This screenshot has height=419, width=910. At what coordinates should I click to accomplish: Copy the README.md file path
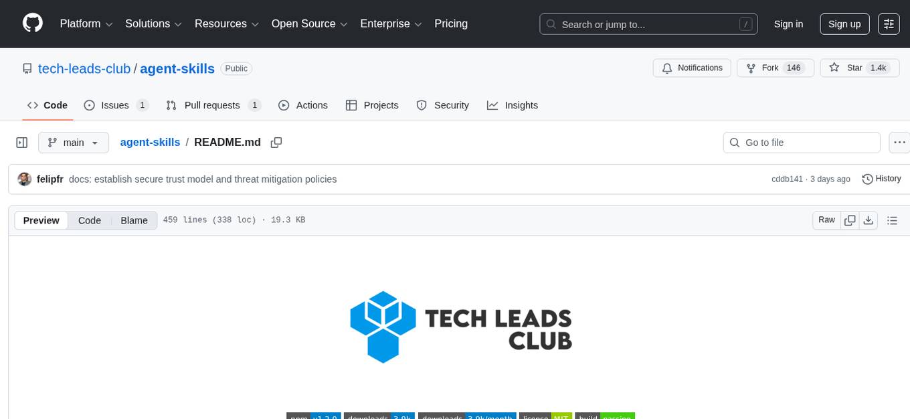coord(276,143)
